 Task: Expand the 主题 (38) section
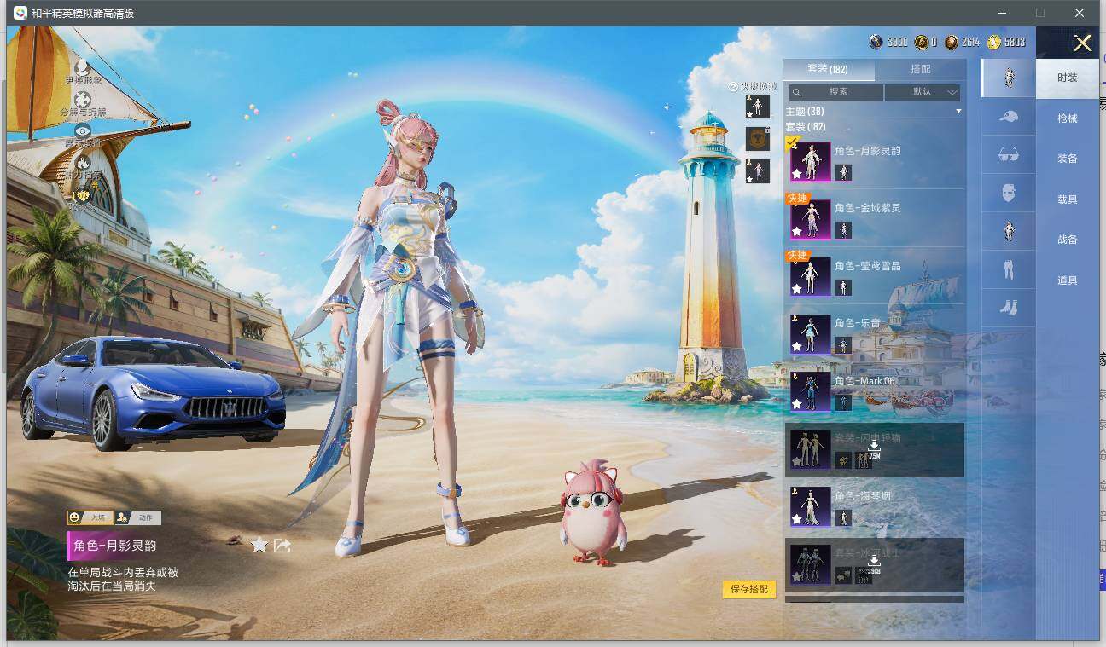pyautogui.click(x=874, y=112)
